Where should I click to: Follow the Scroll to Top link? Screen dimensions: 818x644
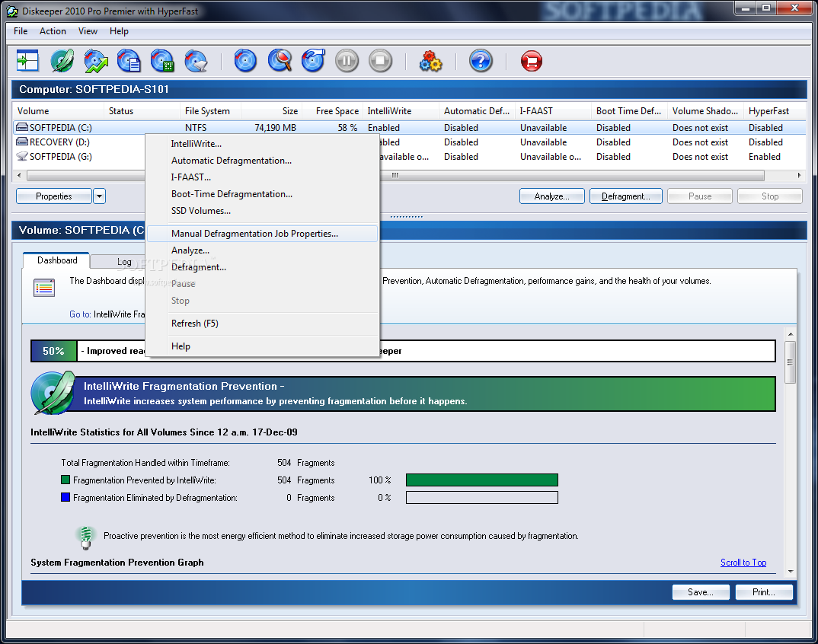(743, 562)
